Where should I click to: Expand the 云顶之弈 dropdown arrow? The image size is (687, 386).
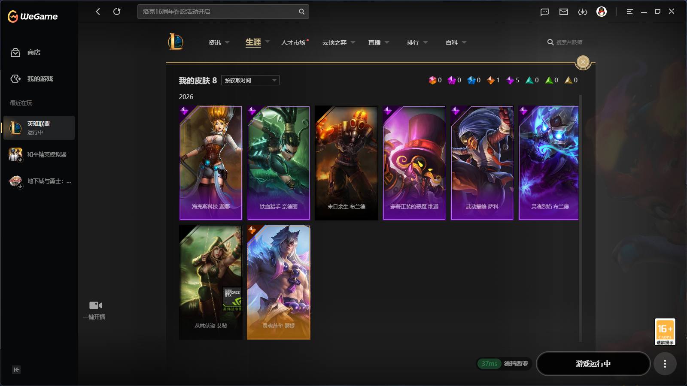(x=353, y=42)
